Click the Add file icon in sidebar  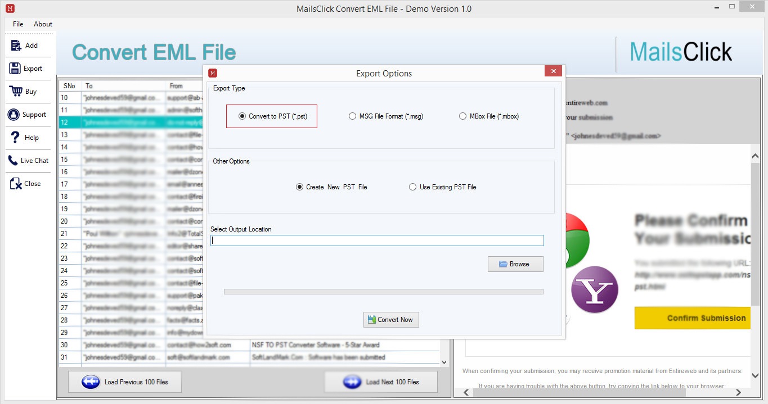coord(15,46)
